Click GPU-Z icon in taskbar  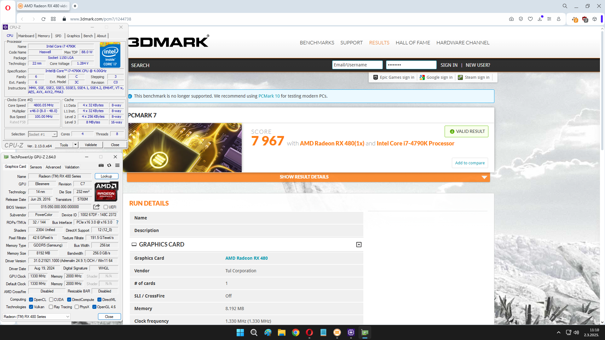pyautogui.click(x=365, y=332)
